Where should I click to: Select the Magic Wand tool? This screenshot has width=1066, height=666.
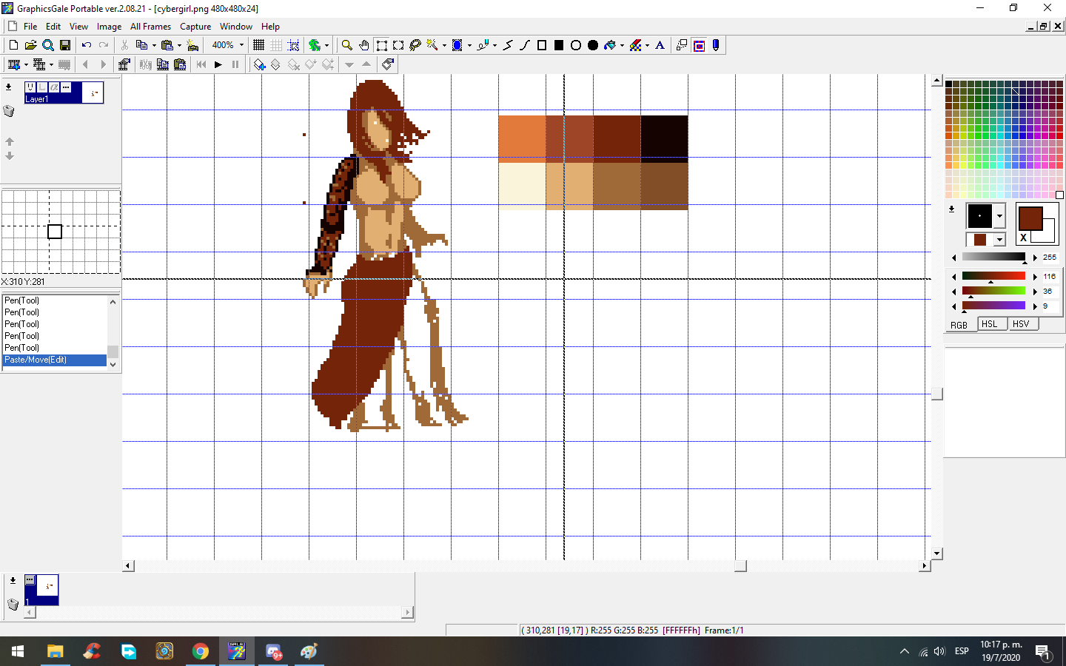[x=432, y=45]
